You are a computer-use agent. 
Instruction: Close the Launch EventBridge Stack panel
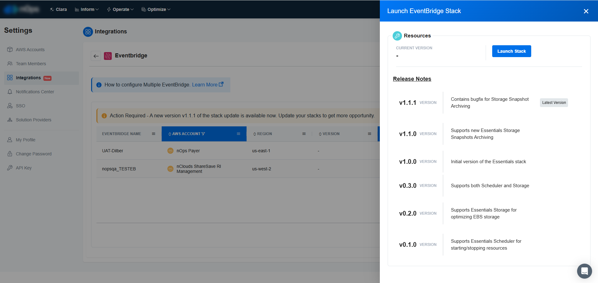pyautogui.click(x=586, y=11)
